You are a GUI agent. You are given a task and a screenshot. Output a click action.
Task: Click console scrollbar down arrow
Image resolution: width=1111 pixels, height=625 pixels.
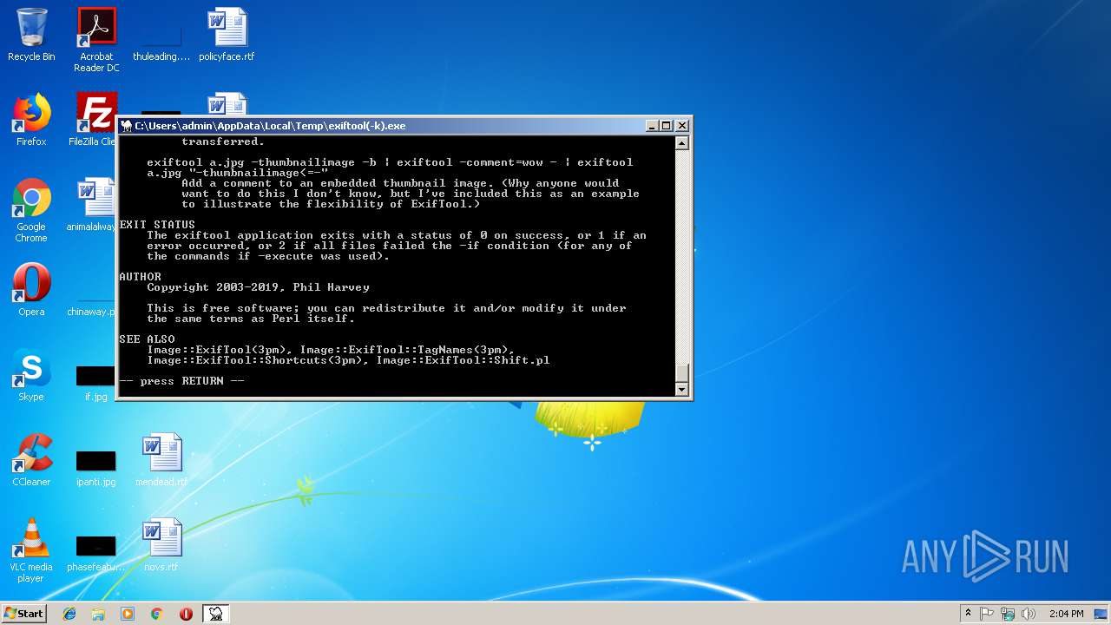(x=682, y=390)
